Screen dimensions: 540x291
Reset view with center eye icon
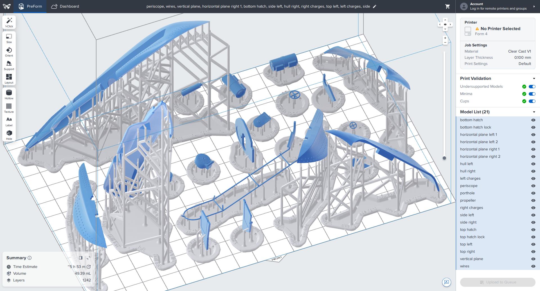445,24
